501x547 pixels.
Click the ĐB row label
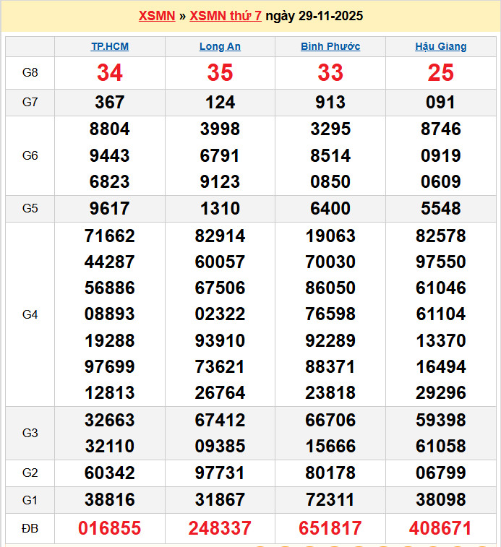(30, 528)
